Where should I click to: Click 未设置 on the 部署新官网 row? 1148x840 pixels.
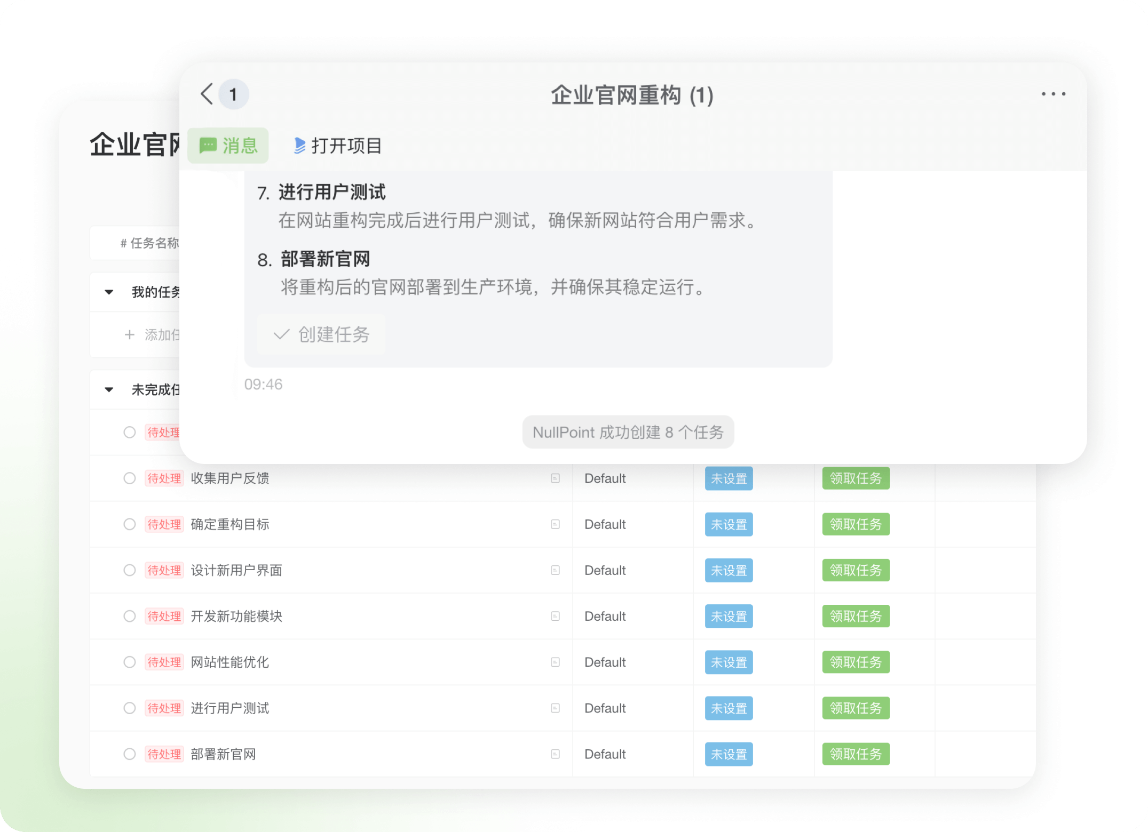728,754
